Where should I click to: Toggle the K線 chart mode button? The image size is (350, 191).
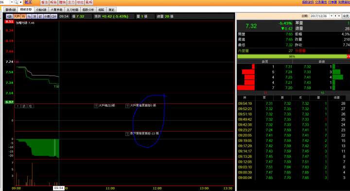pos(9,17)
